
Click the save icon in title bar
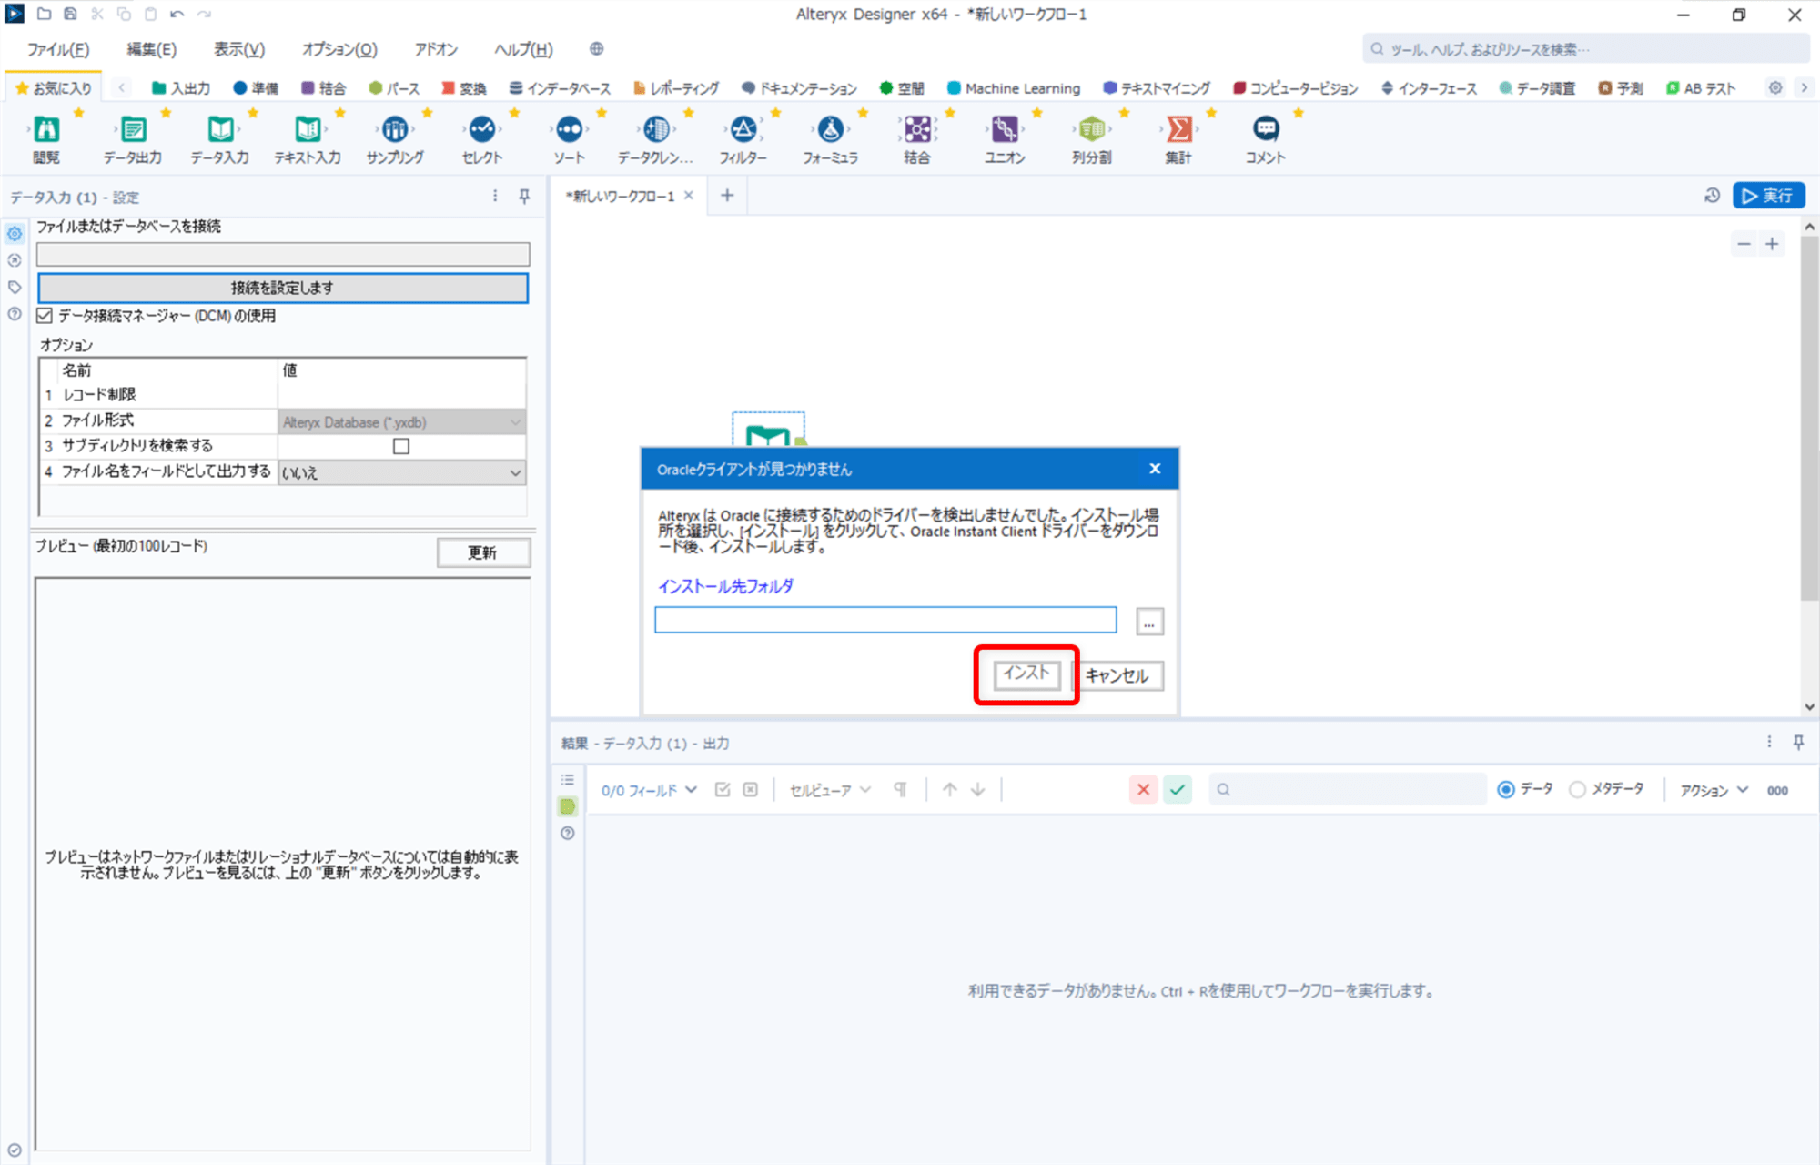[70, 15]
